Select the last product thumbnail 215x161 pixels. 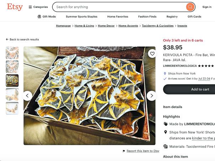pos(12,108)
